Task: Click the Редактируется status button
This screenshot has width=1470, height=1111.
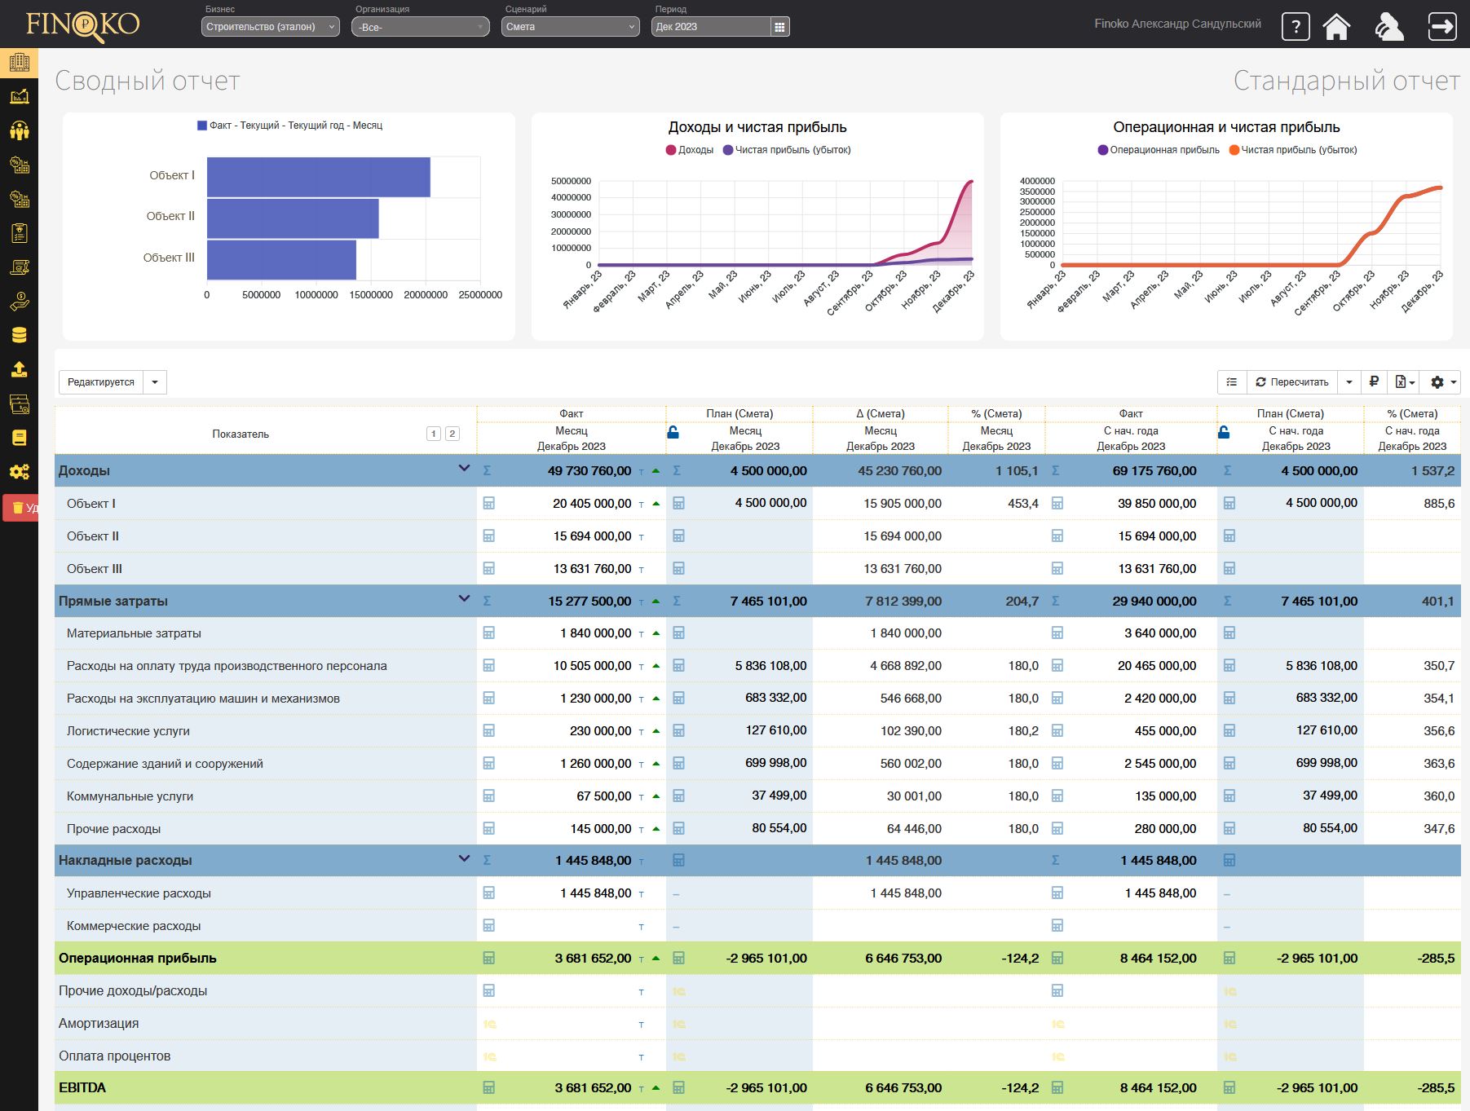Action: coord(101,381)
